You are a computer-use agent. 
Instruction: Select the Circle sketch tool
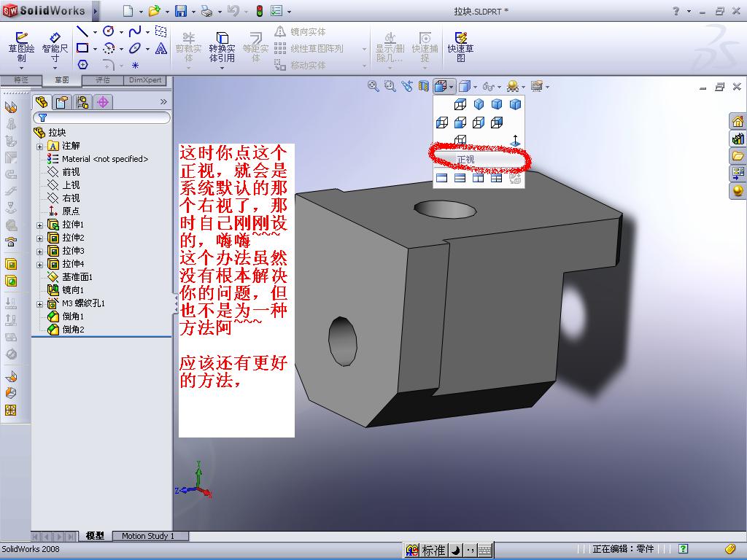tap(109, 31)
